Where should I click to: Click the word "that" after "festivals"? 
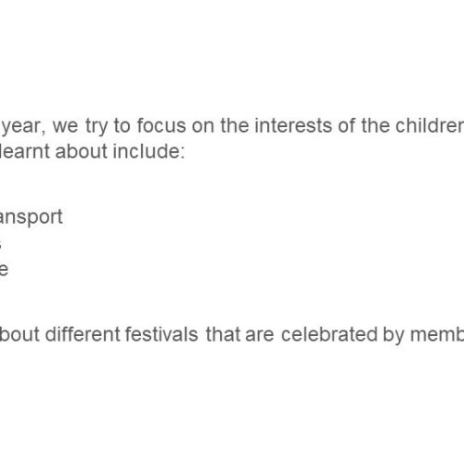[224, 334]
